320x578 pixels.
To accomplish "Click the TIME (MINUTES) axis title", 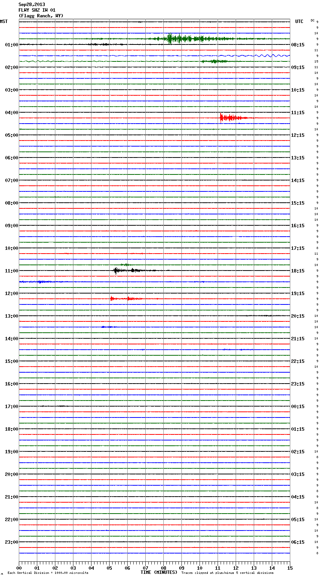I will pos(159,572).
